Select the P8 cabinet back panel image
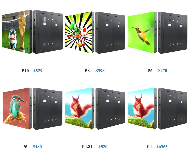The width and height of the screenshot is (191, 153). [x=110, y=33]
